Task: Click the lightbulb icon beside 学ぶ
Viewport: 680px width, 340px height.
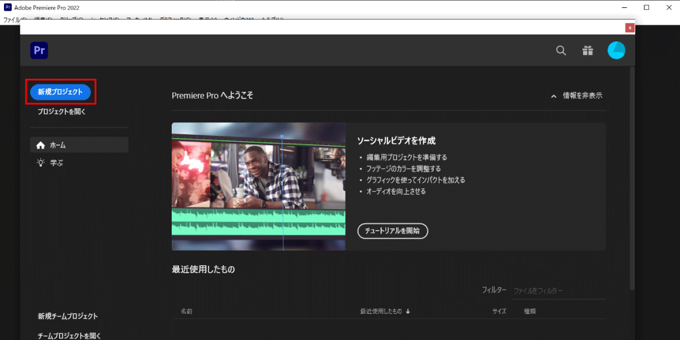Action: point(40,163)
